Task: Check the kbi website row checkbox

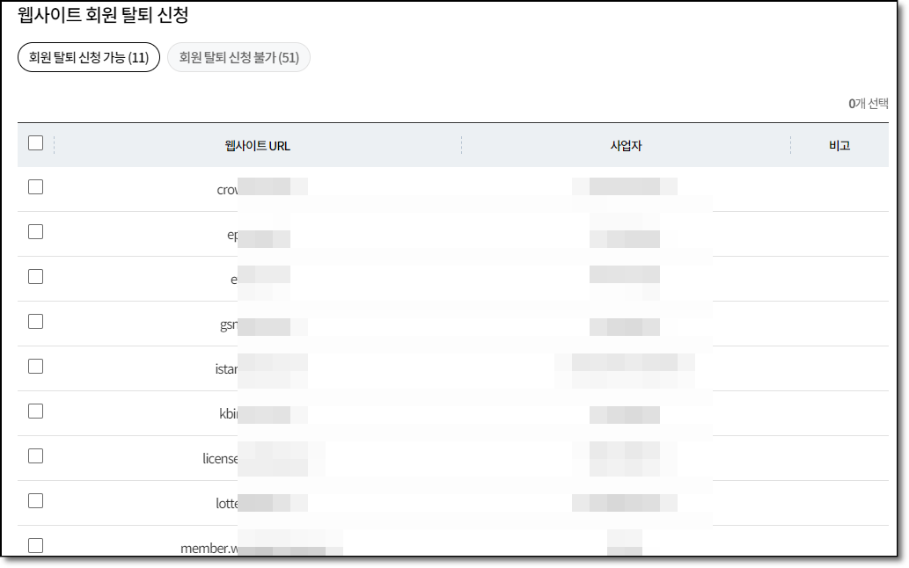Action: [35, 412]
